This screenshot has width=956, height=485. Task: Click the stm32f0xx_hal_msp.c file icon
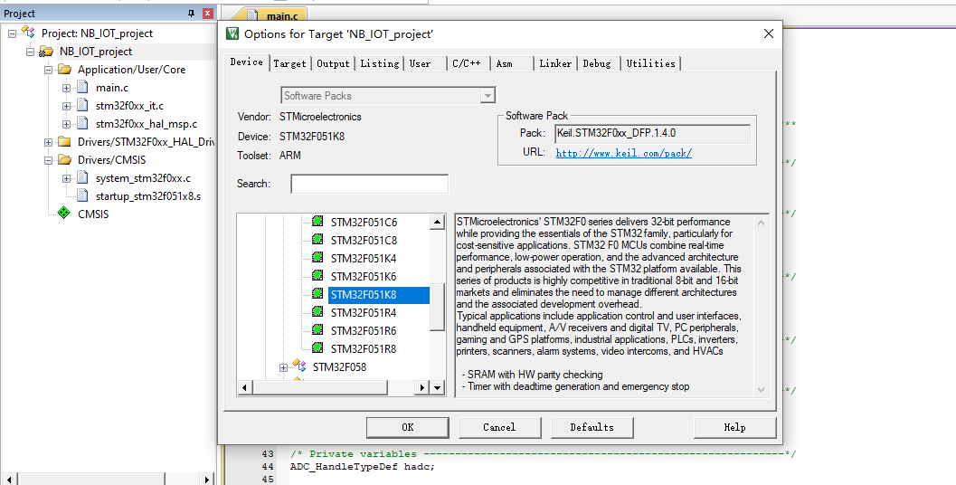point(83,123)
